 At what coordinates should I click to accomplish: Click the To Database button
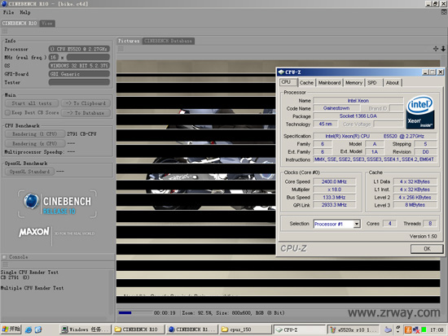click(x=86, y=113)
